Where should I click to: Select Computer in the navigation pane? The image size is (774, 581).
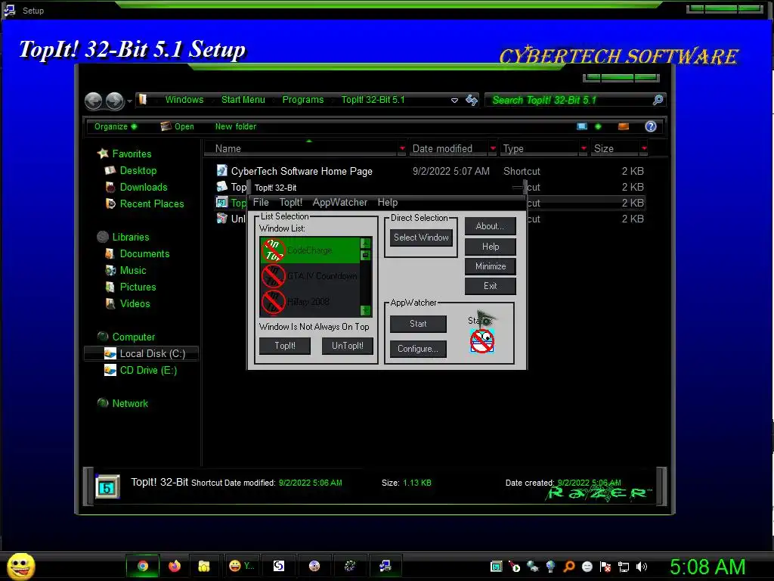click(133, 337)
